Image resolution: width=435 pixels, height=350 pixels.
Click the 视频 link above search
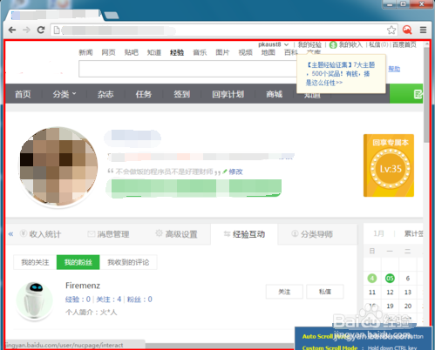point(245,52)
